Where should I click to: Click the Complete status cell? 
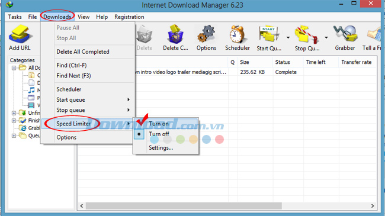point(286,72)
